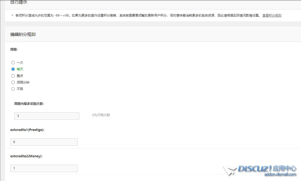Click the paper plane icon in watermark
The width and height of the screenshot is (301, 181).
[x=229, y=170]
